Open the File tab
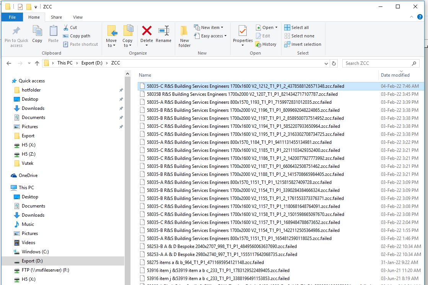 (x=12, y=17)
